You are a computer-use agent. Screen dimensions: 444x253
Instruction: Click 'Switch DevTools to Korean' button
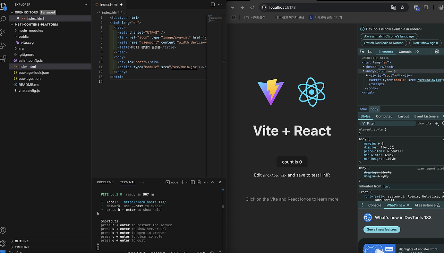point(384,43)
